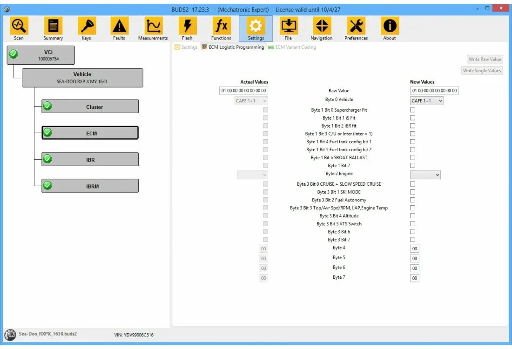This screenshot has height=349, width=512.
Task: Select the Vehicle SEA-DOO RXP X node
Action: pyautogui.click(x=82, y=78)
